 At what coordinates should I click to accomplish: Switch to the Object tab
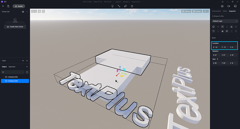click(4, 67)
